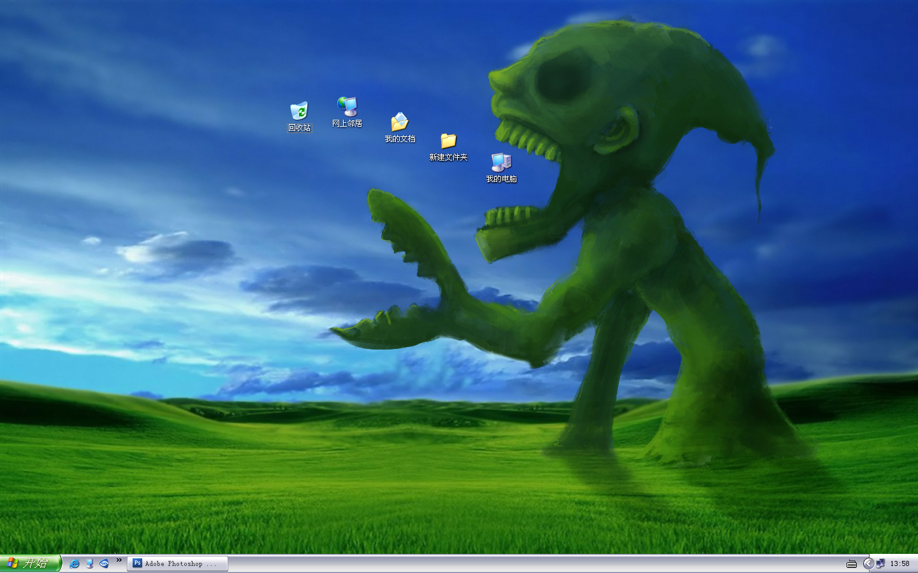Screen dimensions: 918x573
Task: Launch Internet Explorer from Quick Launch
Action: [x=75, y=563]
